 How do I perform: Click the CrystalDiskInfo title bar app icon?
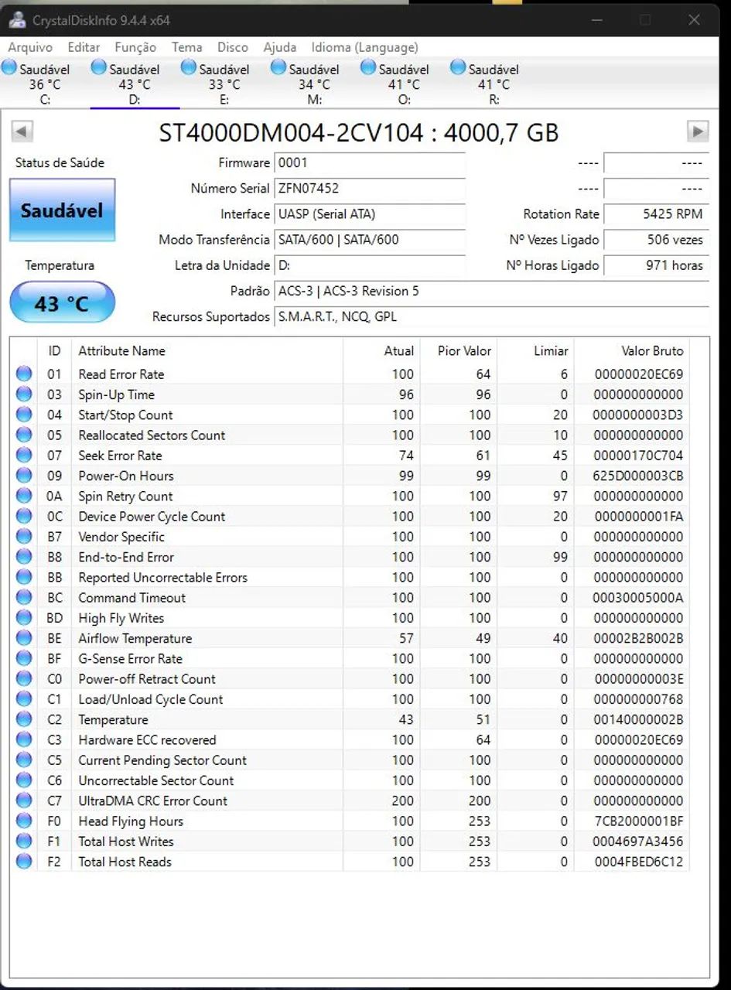pos(17,19)
